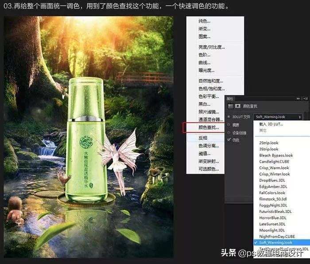Image resolution: width=310 pixels, height=264 pixels.
Task: Select EdgyAmber.3DL LUT preset
Action: [x=273, y=187]
